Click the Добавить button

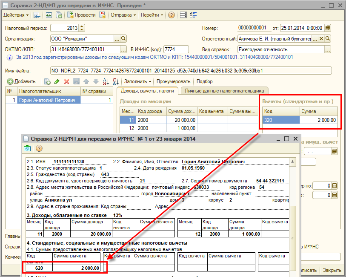tap(21, 81)
